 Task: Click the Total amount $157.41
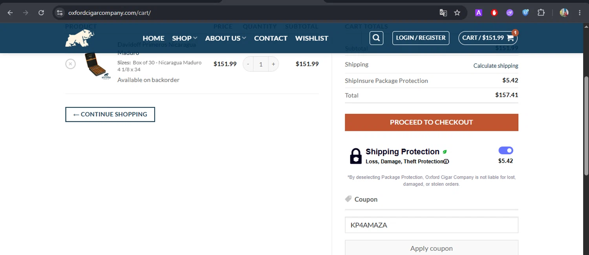click(x=507, y=95)
